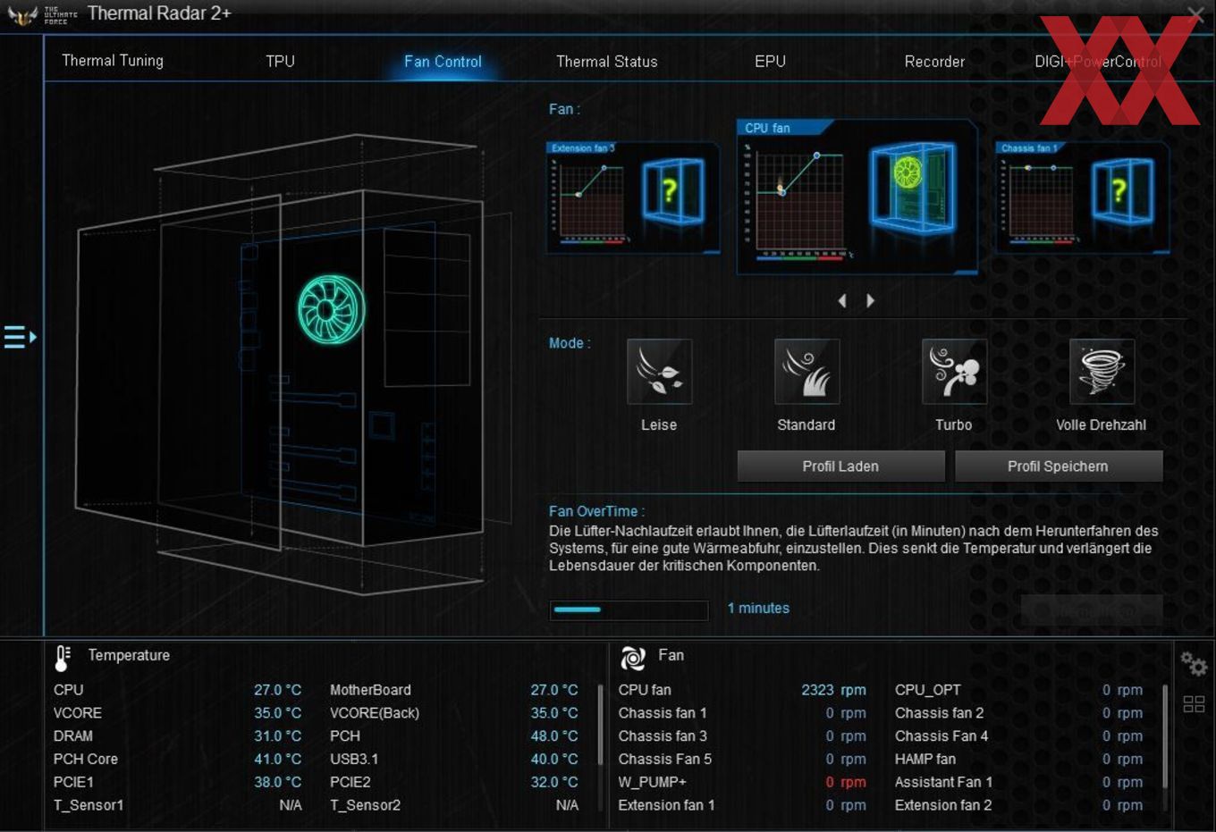Adjust the Fan OverTime minutes slider

coord(629,609)
